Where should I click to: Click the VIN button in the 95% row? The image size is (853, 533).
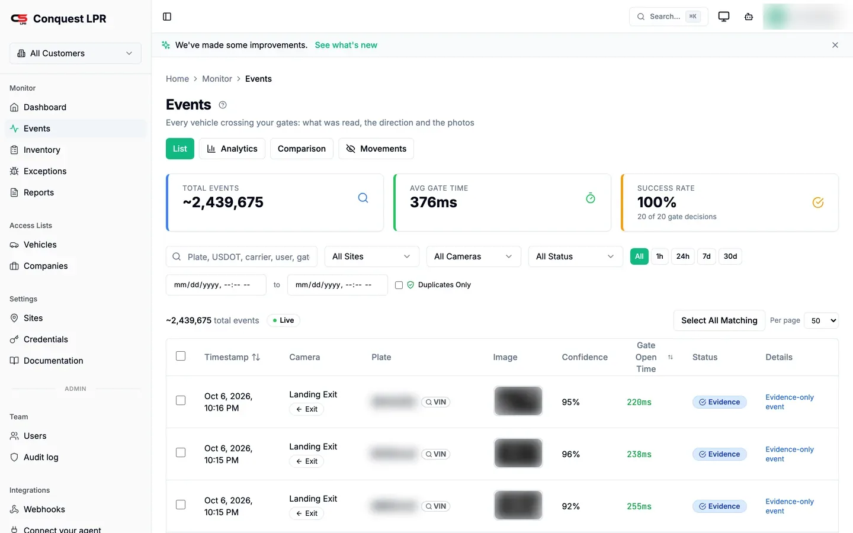436,402
